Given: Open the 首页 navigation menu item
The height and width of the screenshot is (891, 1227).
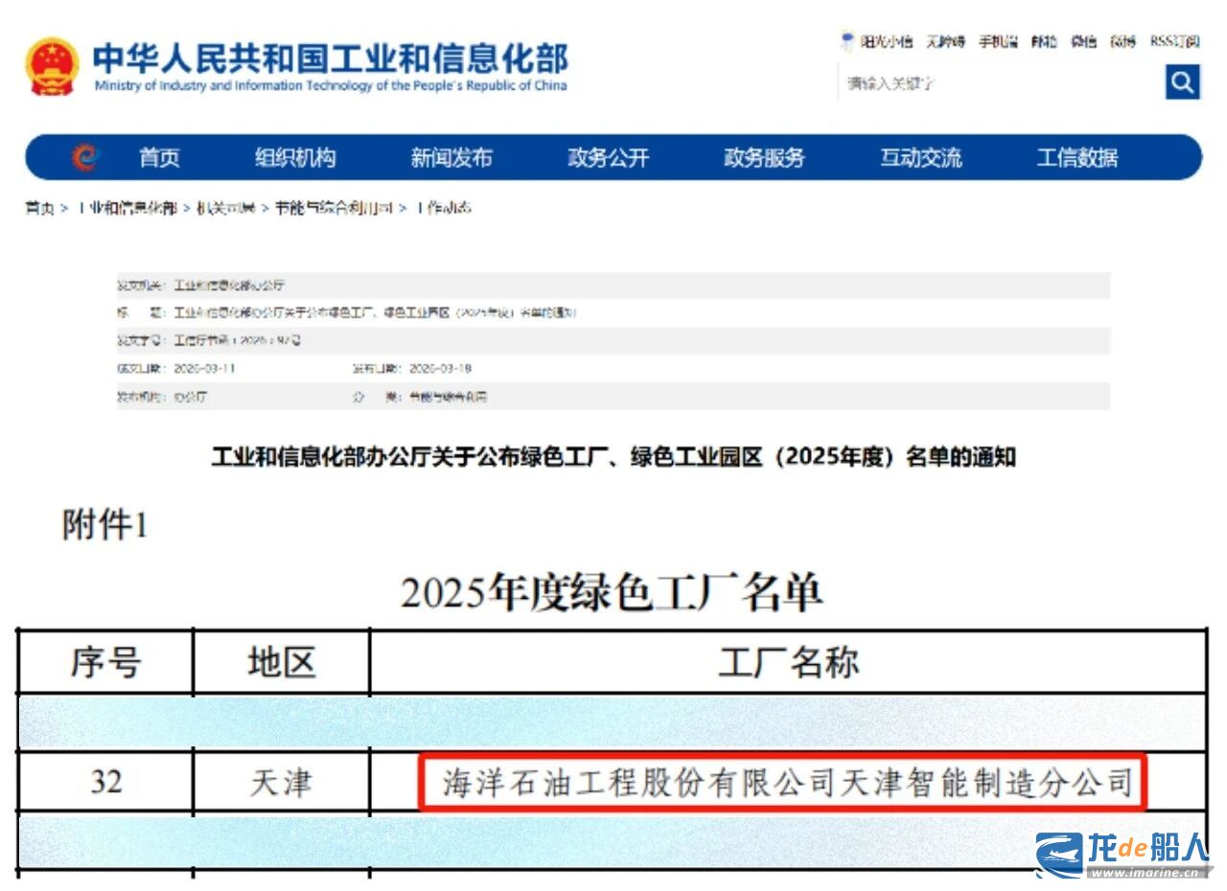Looking at the screenshot, I should [159, 158].
